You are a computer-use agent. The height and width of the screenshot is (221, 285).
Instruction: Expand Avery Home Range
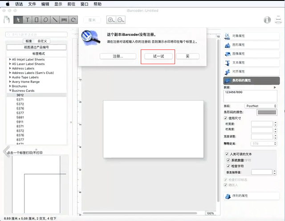click(x=10, y=82)
